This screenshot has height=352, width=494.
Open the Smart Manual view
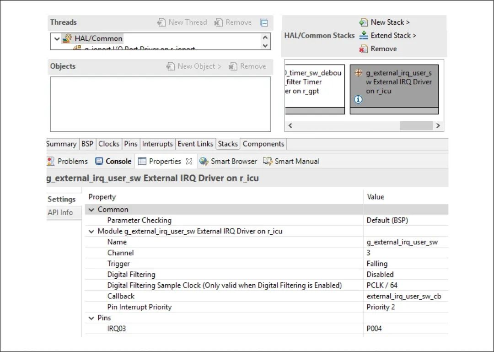pyautogui.click(x=291, y=161)
